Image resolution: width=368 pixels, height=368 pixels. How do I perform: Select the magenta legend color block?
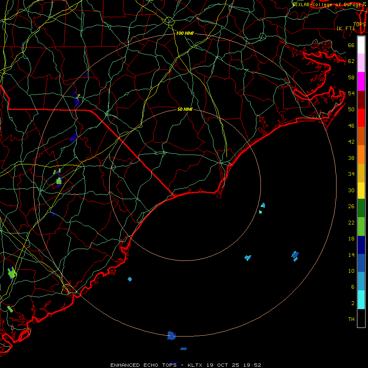pyautogui.click(x=361, y=81)
